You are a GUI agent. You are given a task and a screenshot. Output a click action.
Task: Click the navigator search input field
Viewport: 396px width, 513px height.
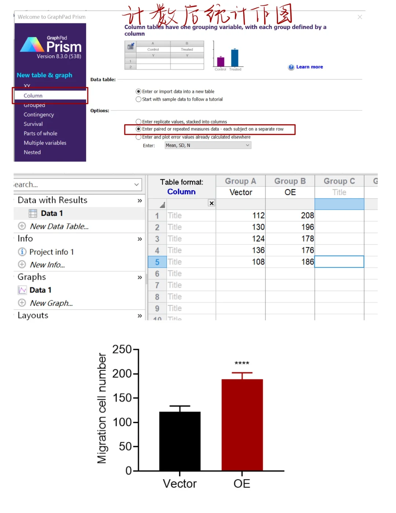click(73, 184)
